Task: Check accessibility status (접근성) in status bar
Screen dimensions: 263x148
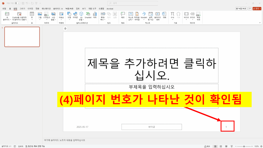Action: click(35, 146)
